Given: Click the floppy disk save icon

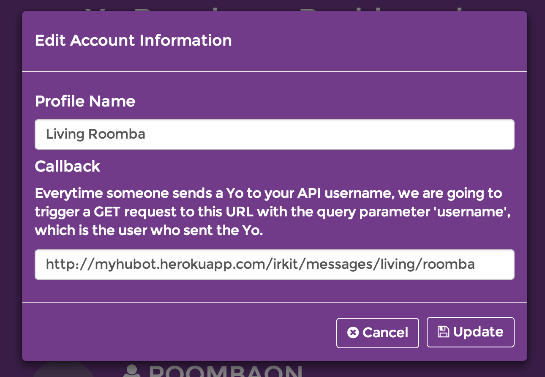Looking at the screenshot, I should point(443,332).
